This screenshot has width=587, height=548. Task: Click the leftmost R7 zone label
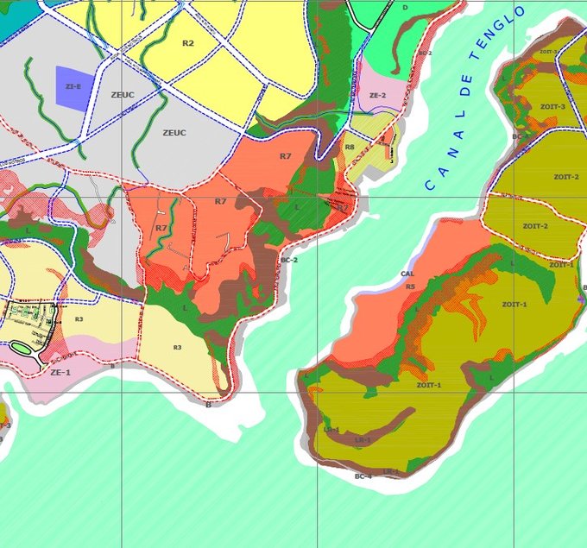(x=161, y=228)
